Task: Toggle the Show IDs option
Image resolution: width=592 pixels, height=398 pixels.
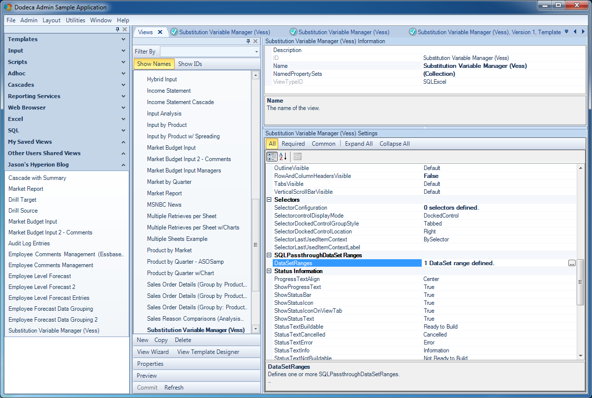Action: pyautogui.click(x=190, y=64)
